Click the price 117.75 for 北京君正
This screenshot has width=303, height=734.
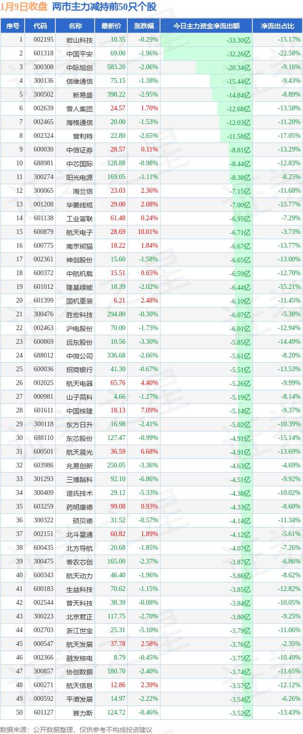coord(116,617)
